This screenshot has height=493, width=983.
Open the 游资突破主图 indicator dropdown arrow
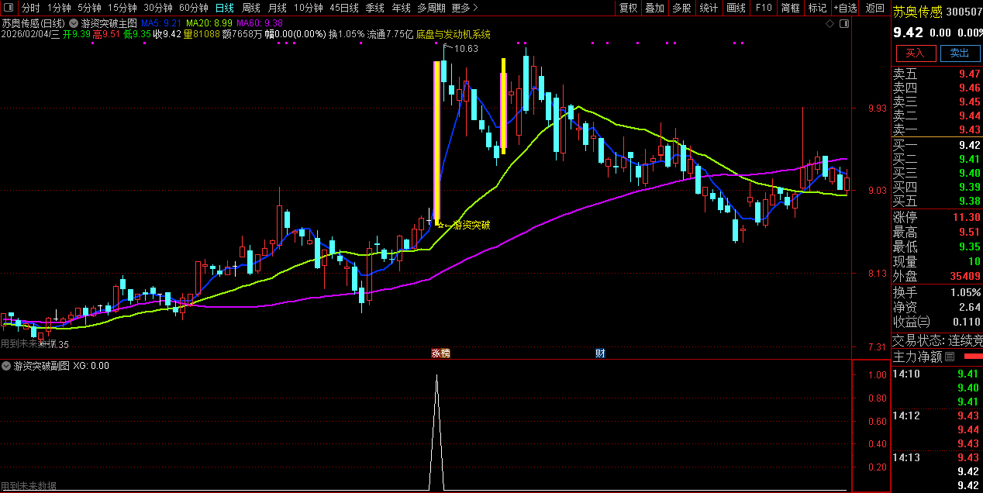pyautogui.click(x=74, y=24)
